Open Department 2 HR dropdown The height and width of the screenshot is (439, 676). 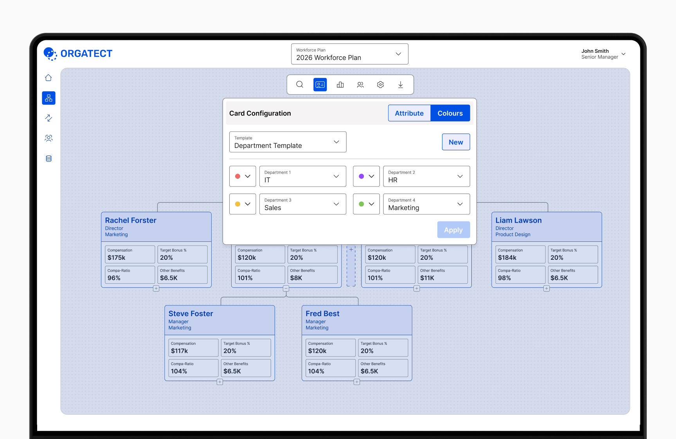click(x=426, y=176)
